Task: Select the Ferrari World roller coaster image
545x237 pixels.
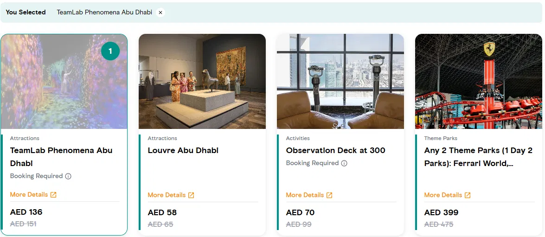Action: point(478,81)
